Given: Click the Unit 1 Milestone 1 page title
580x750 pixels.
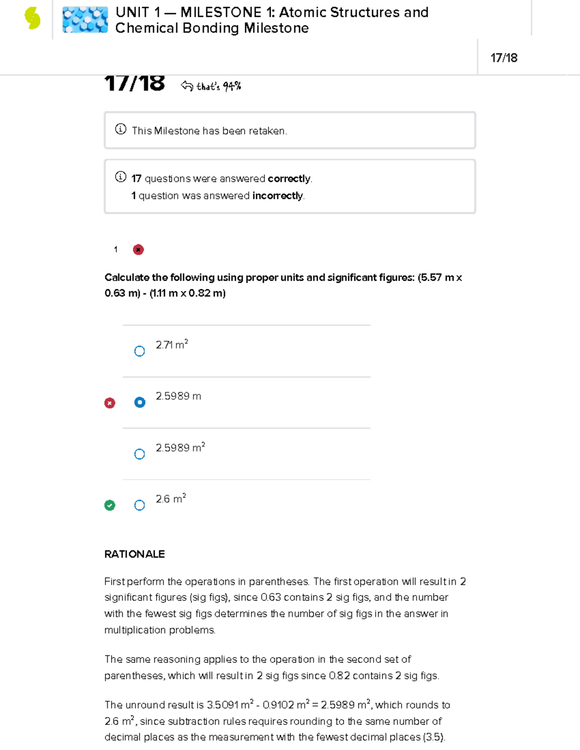Looking at the screenshot, I should coord(272,20).
